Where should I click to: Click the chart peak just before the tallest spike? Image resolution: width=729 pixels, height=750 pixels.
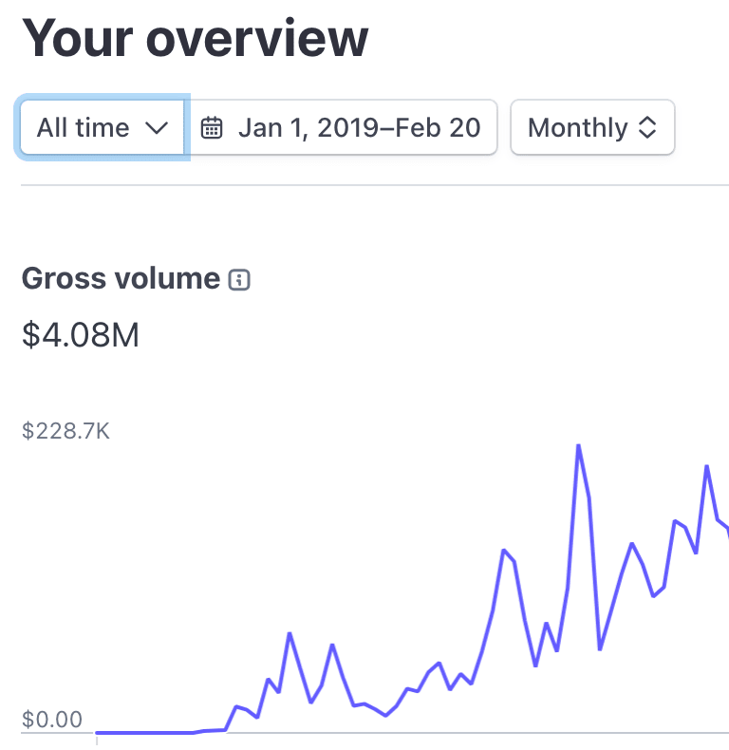[503, 550]
